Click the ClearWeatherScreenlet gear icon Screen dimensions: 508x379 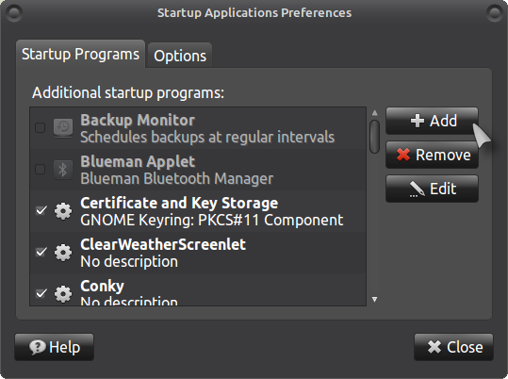(x=63, y=253)
